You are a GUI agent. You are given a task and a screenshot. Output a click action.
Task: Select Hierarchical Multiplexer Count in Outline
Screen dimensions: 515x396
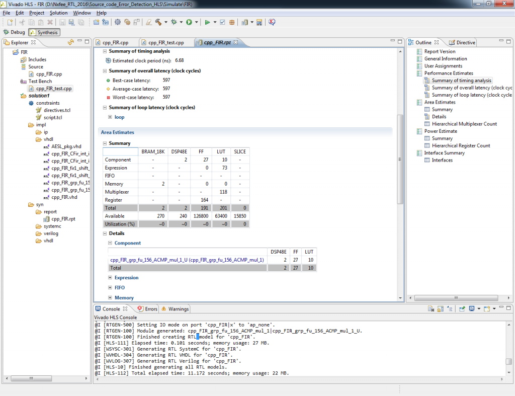pyautogui.click(x=464, y=124)
